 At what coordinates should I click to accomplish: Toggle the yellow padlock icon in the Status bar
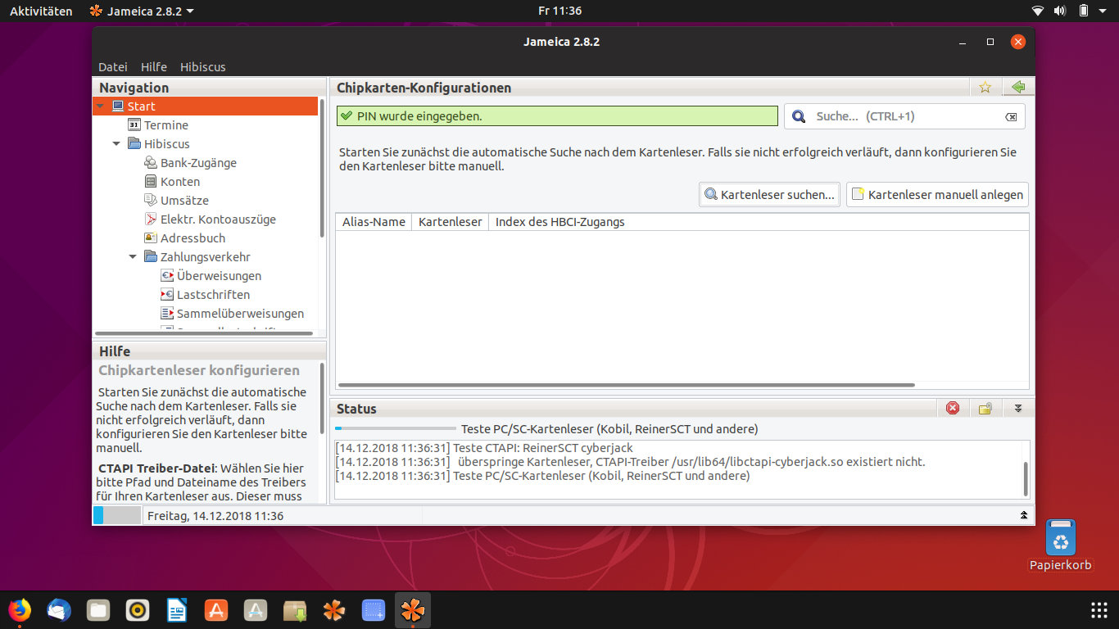click(985, 408)
